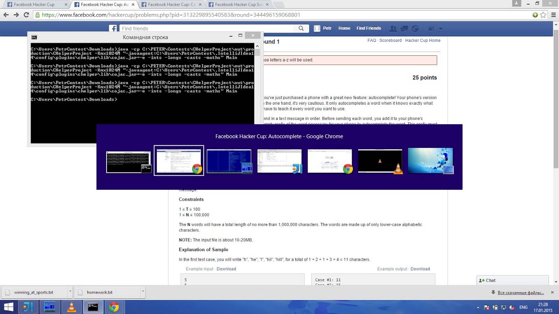Click the network tray icon
Screen dimensions: 559x314
click(503, 307)
